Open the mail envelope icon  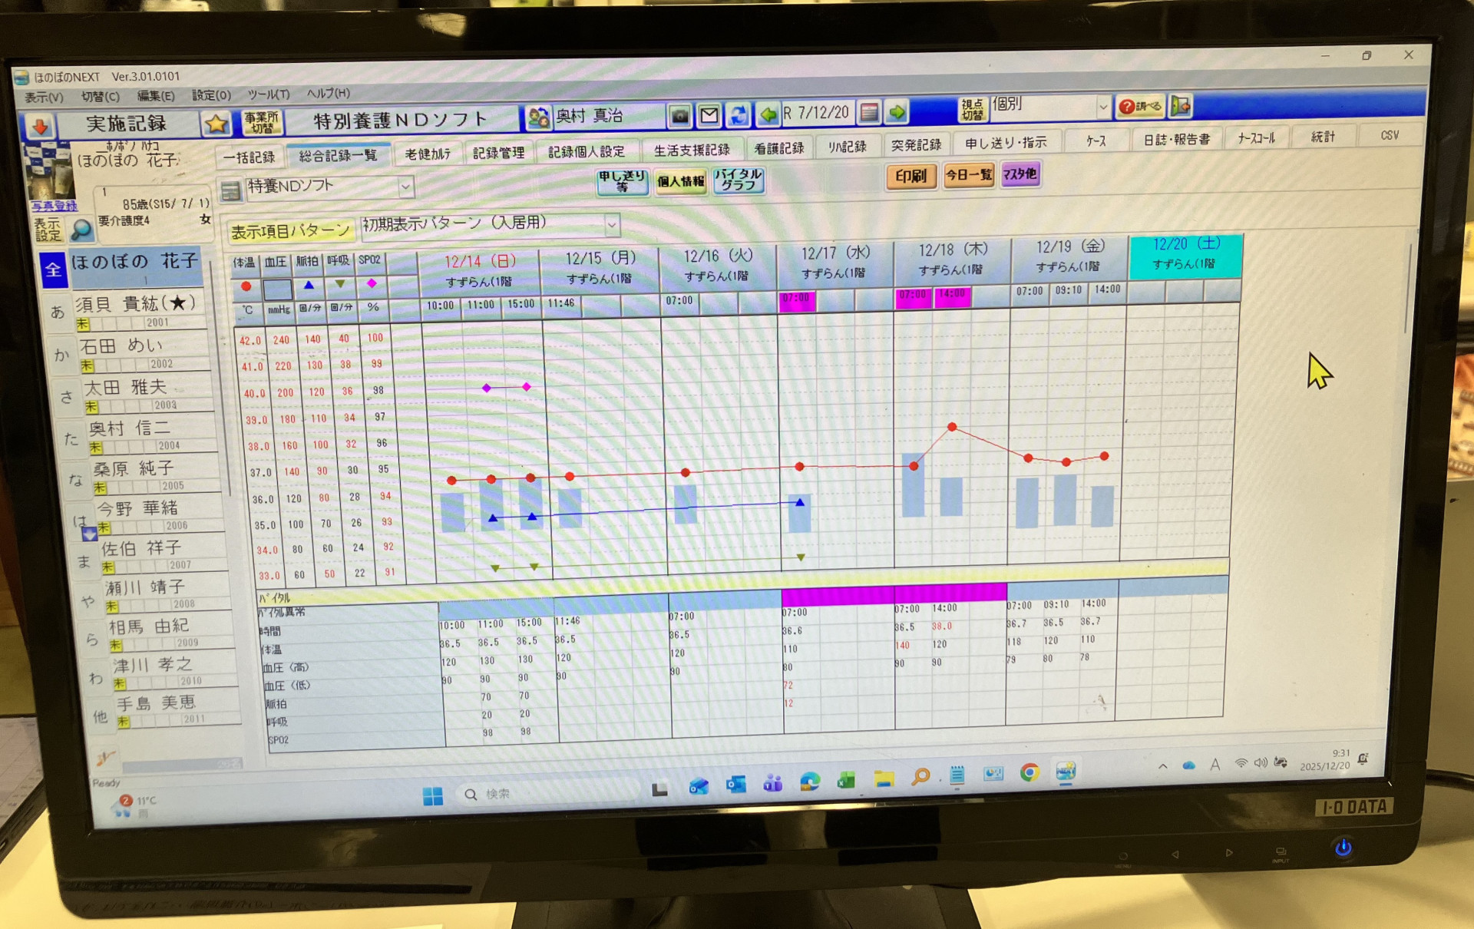709,116
